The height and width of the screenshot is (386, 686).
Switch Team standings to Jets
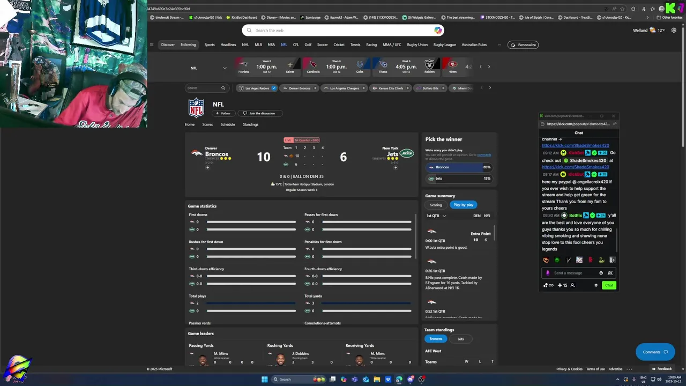(460, 339)
